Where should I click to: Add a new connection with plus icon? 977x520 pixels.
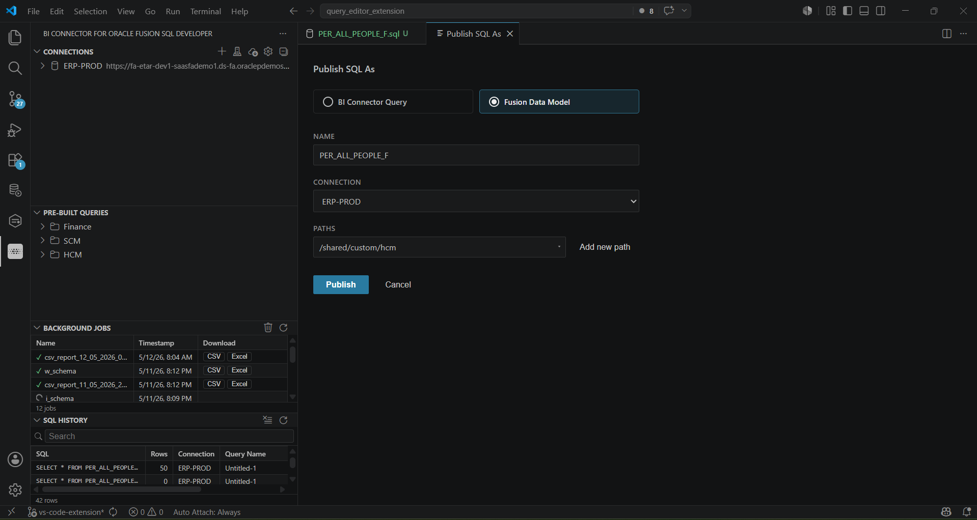coord(222,51)
